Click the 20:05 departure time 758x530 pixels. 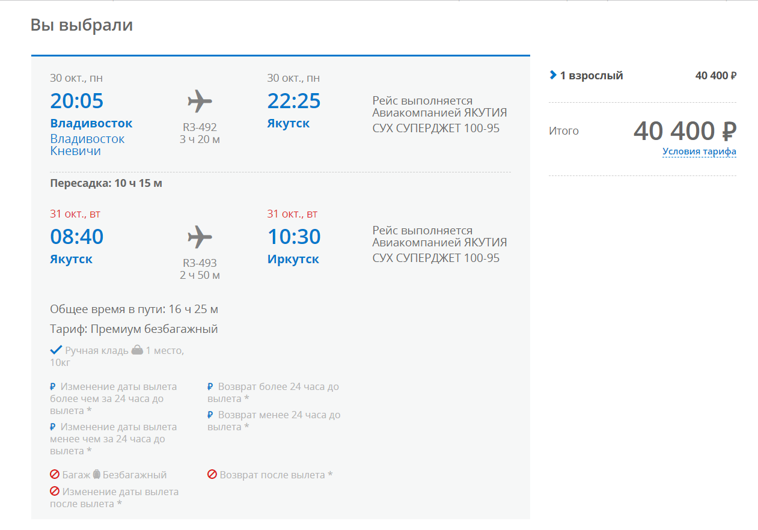point(77,101)
